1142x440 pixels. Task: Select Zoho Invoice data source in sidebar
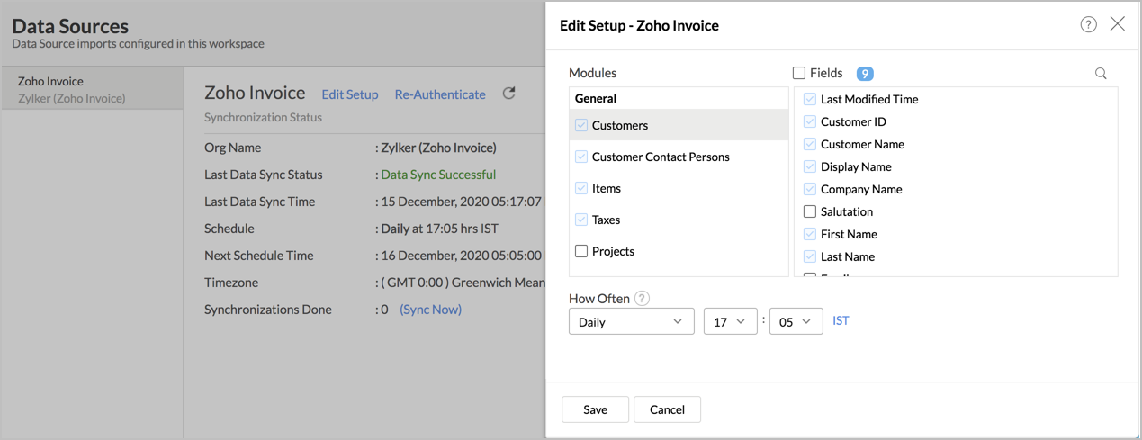tap(92, 89)
